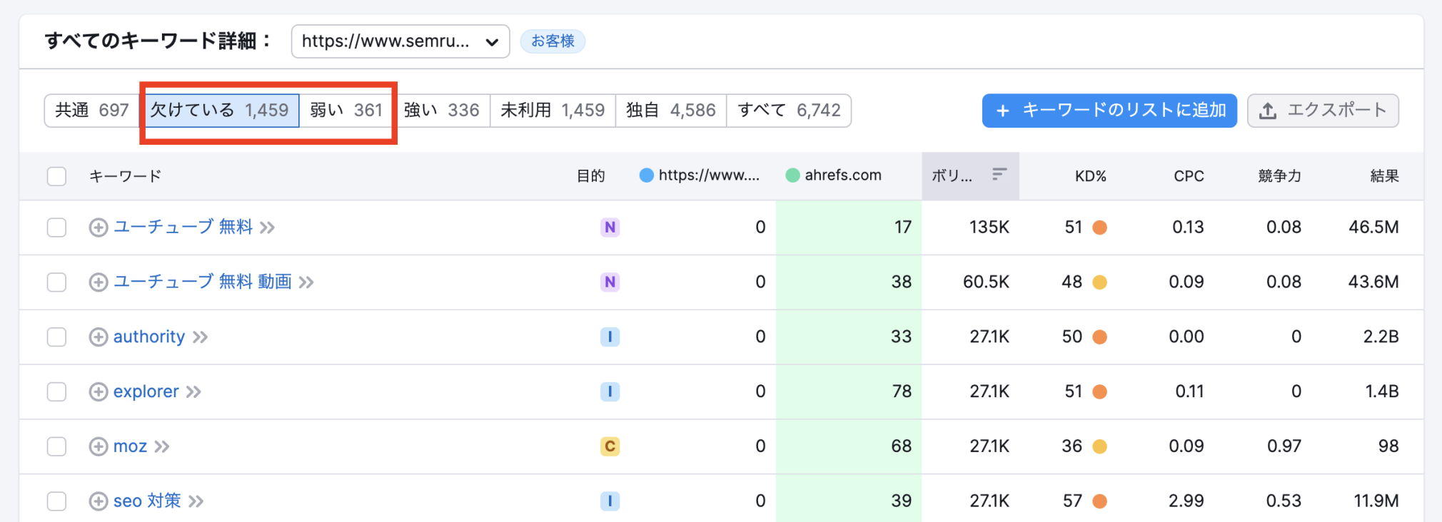Click the double-chevron icon after ユーチューブ 無料 動画

coord(306,282)
